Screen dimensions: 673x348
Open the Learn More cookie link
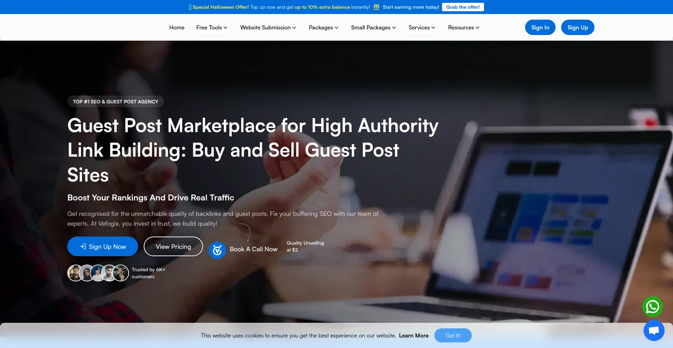pyautogui.click(x=414, y=335)
